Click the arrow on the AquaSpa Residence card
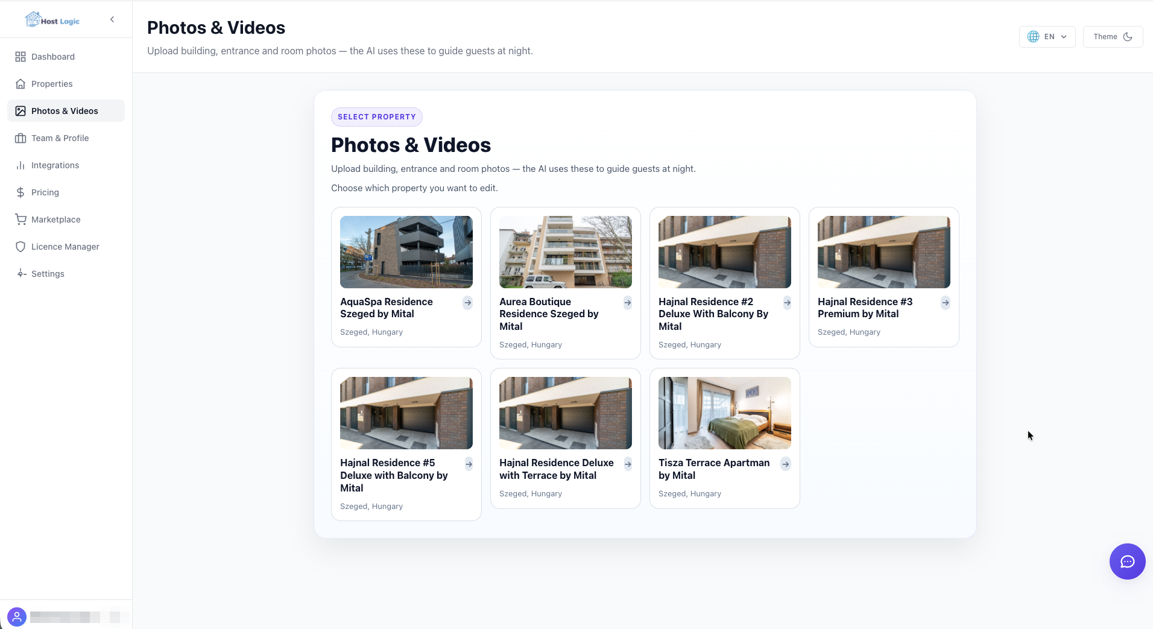Image resolution: width=1153 pixels, height=629 pixels. click(467, 303)
